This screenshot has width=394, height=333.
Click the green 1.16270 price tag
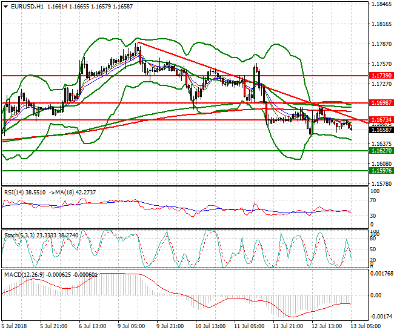pos(381,150)
